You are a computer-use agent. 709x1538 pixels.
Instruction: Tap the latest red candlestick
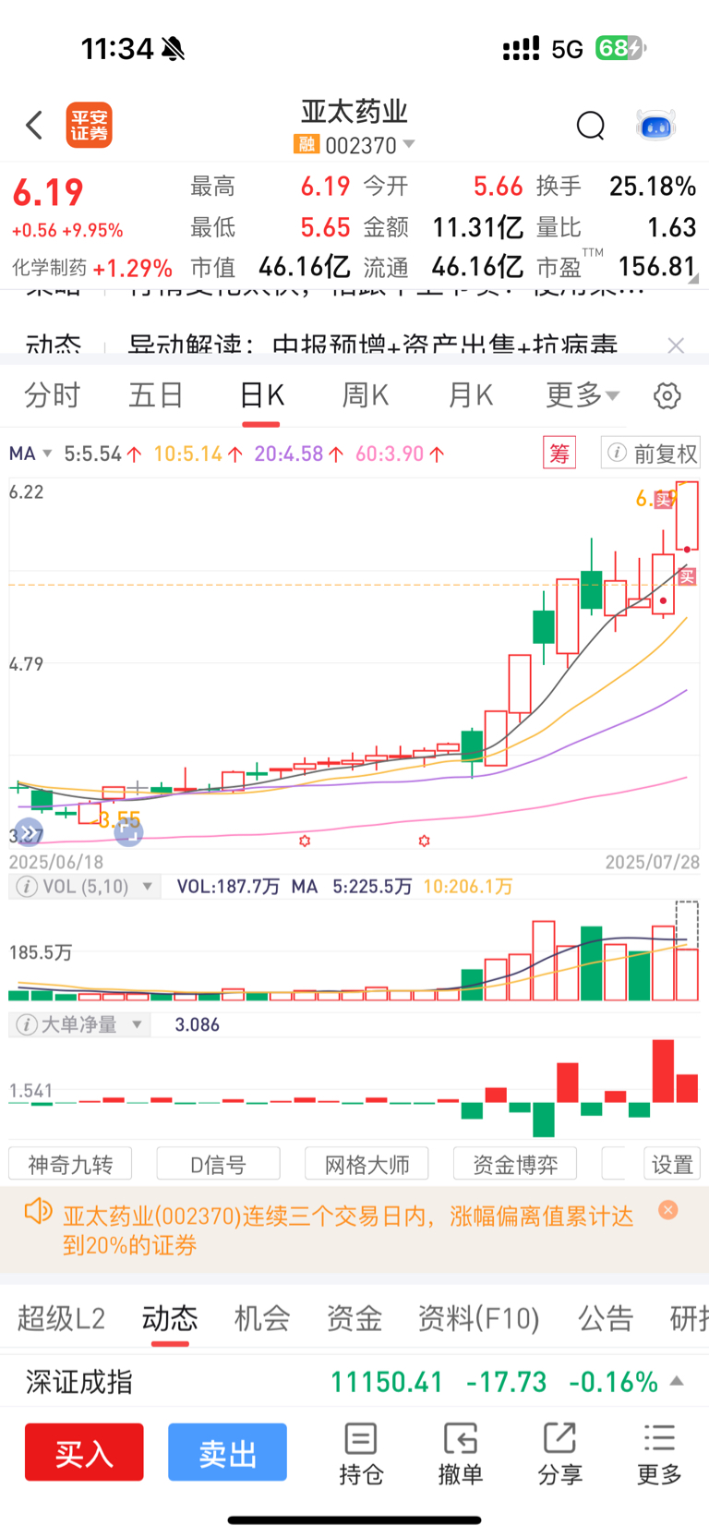687,515
